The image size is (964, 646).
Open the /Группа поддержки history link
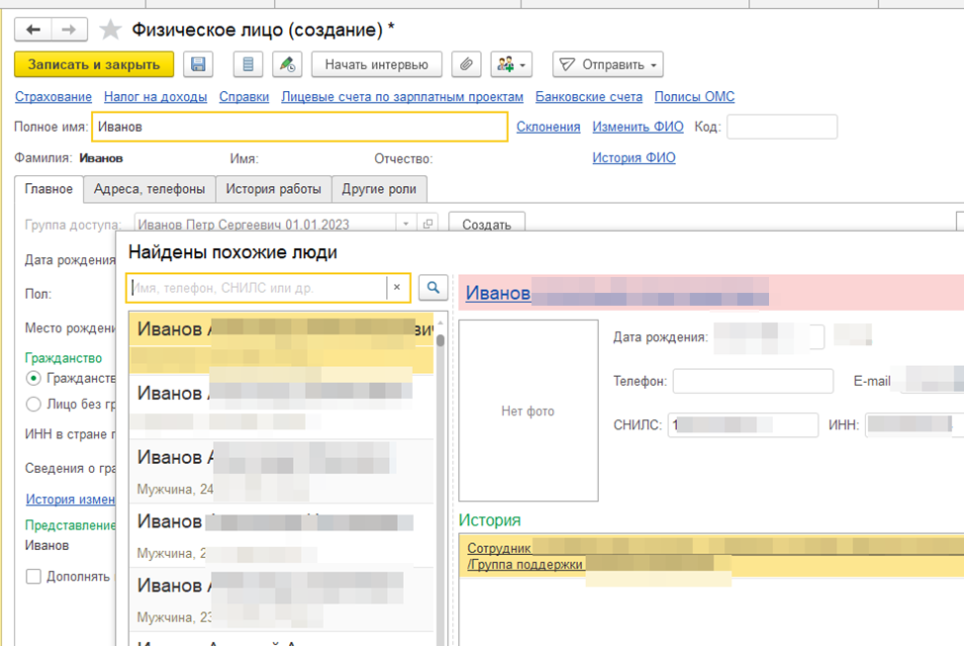[x=525, y=564]
